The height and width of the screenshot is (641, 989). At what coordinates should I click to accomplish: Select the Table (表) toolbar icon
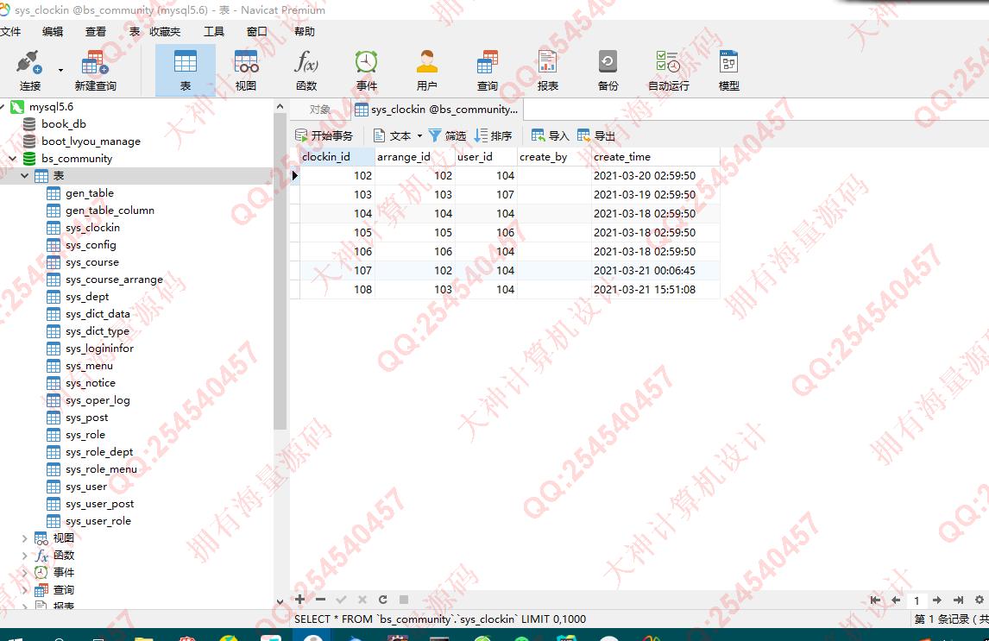point(186,71)
